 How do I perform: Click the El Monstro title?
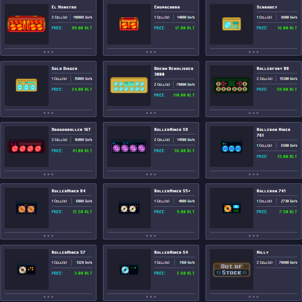click(x=64, y=7)
